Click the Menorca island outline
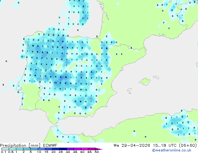198x153 pixels. coord(156,77)
